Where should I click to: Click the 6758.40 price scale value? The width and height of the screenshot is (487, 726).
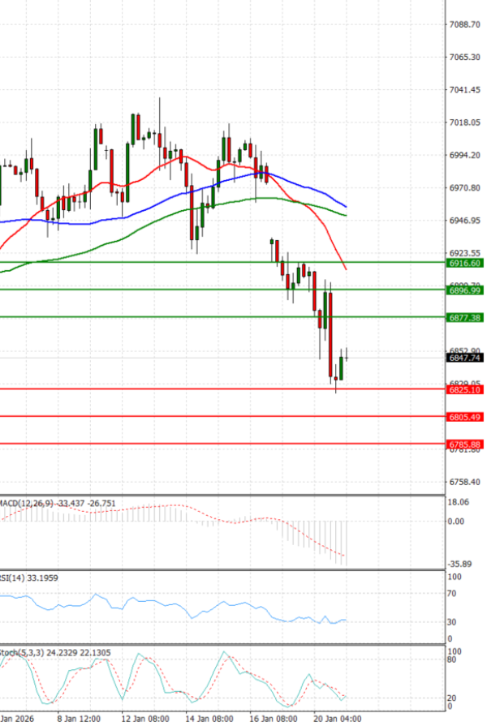(x=465, y=482)
